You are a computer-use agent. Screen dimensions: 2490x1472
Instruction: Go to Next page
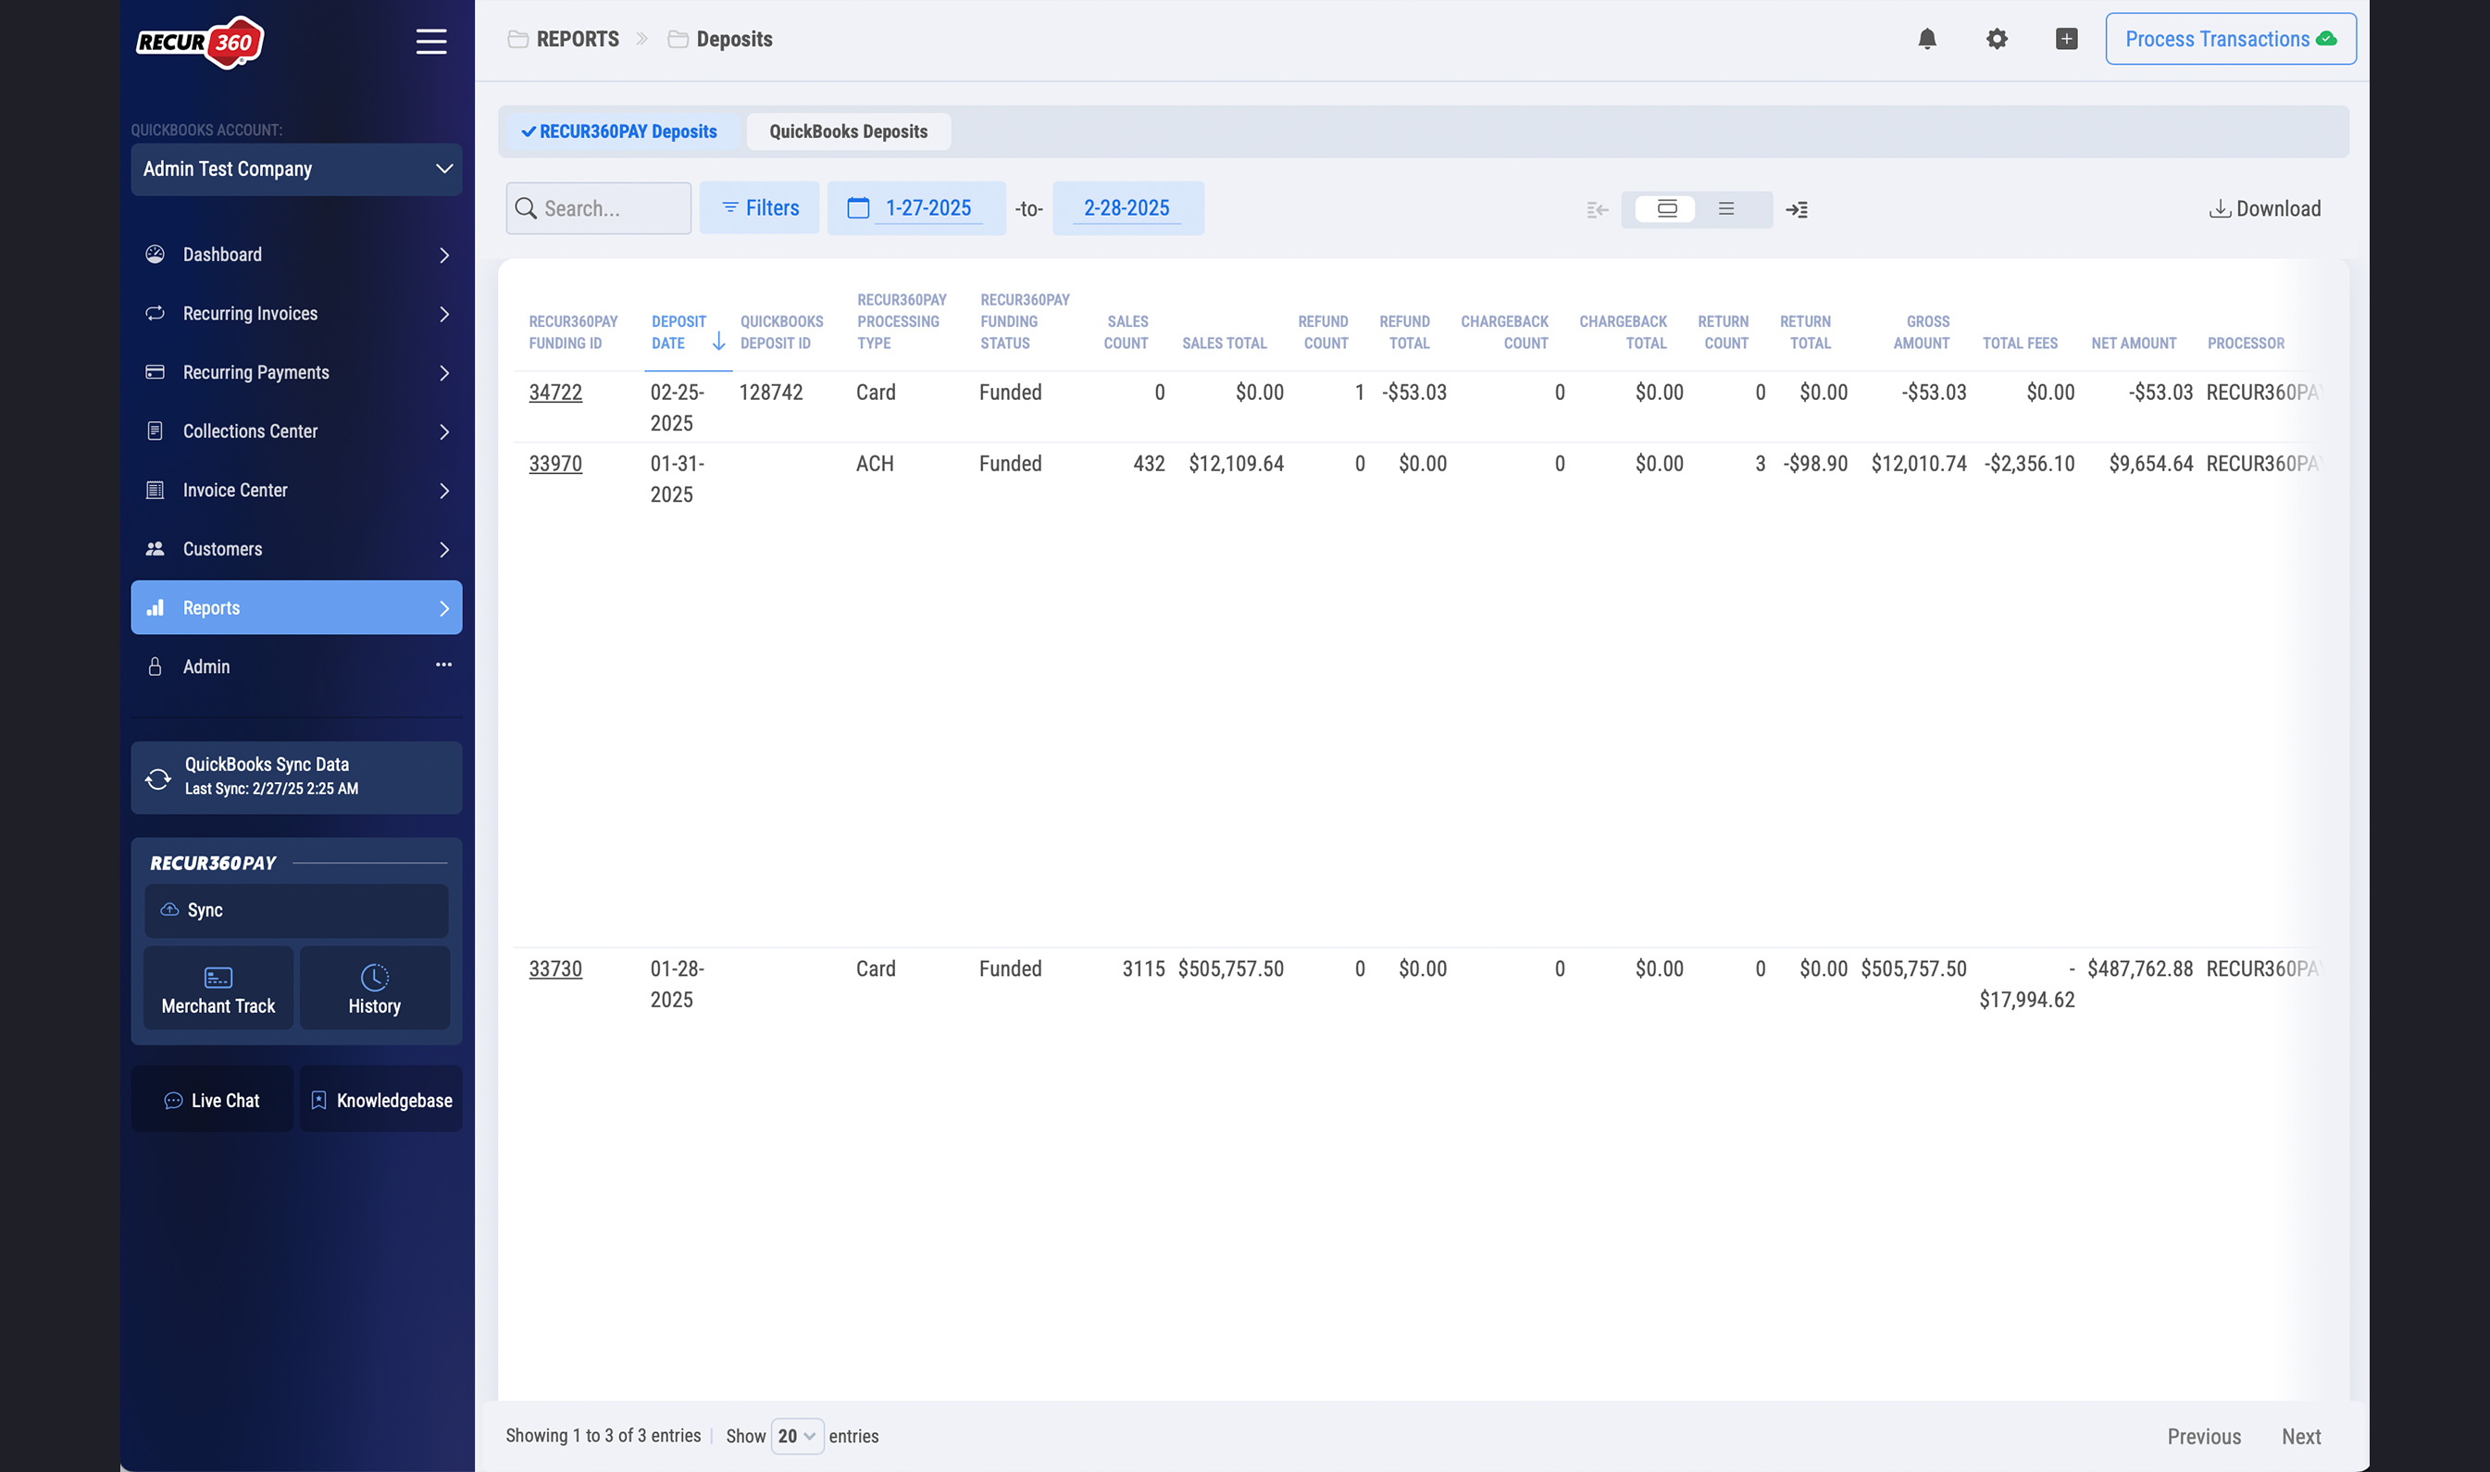pos(2300,1436)
